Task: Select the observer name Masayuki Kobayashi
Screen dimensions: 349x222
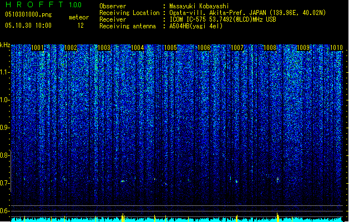Action: pos(199,6)
